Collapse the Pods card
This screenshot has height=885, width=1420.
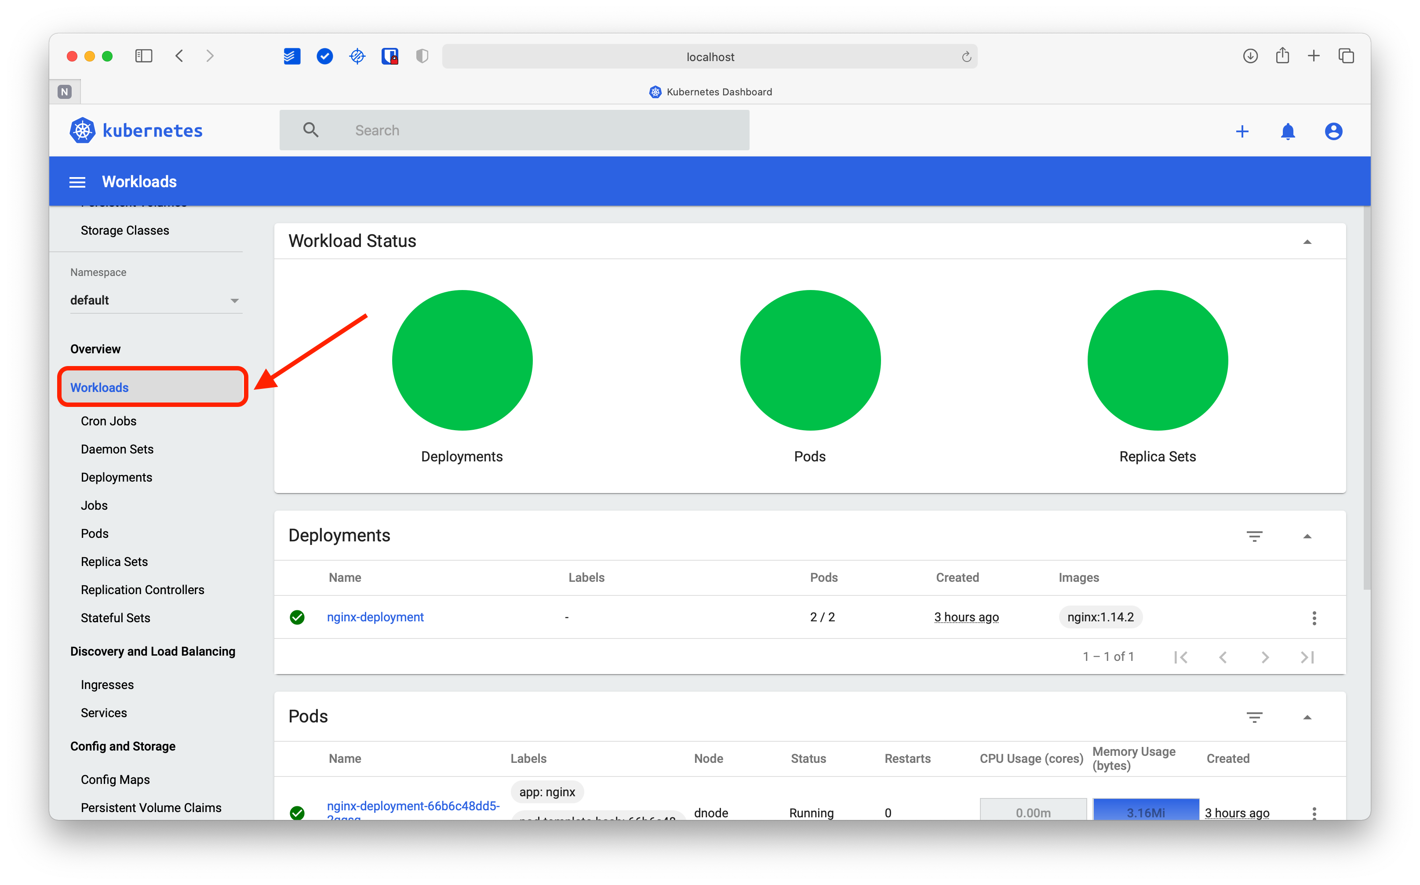(x=1307, y=717)
